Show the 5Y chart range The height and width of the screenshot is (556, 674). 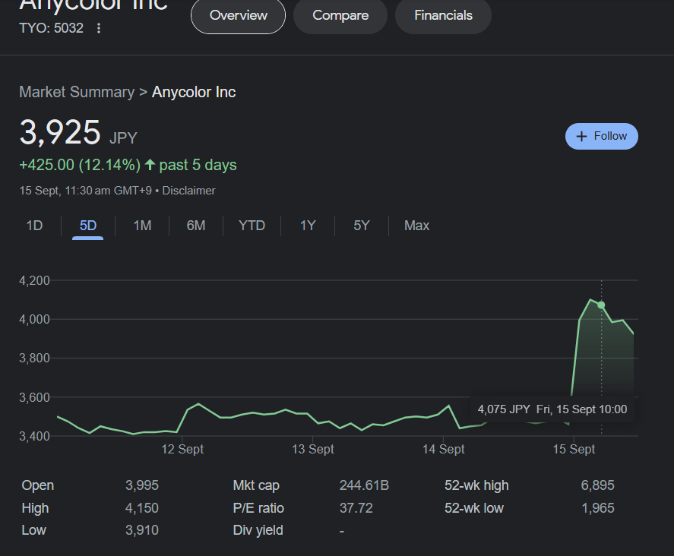(362, 226)
